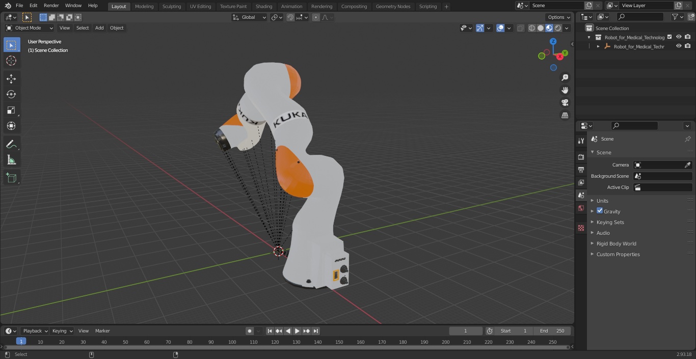The width and height of the screenshot is (696, 359).
Task: Open the View Layer properties tab
Action: tap(581, 182)
